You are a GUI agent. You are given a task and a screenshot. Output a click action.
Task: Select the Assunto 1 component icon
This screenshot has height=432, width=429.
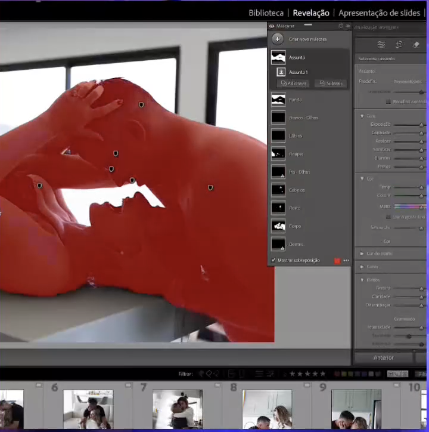pyautogui.click(x=281, y=72)
